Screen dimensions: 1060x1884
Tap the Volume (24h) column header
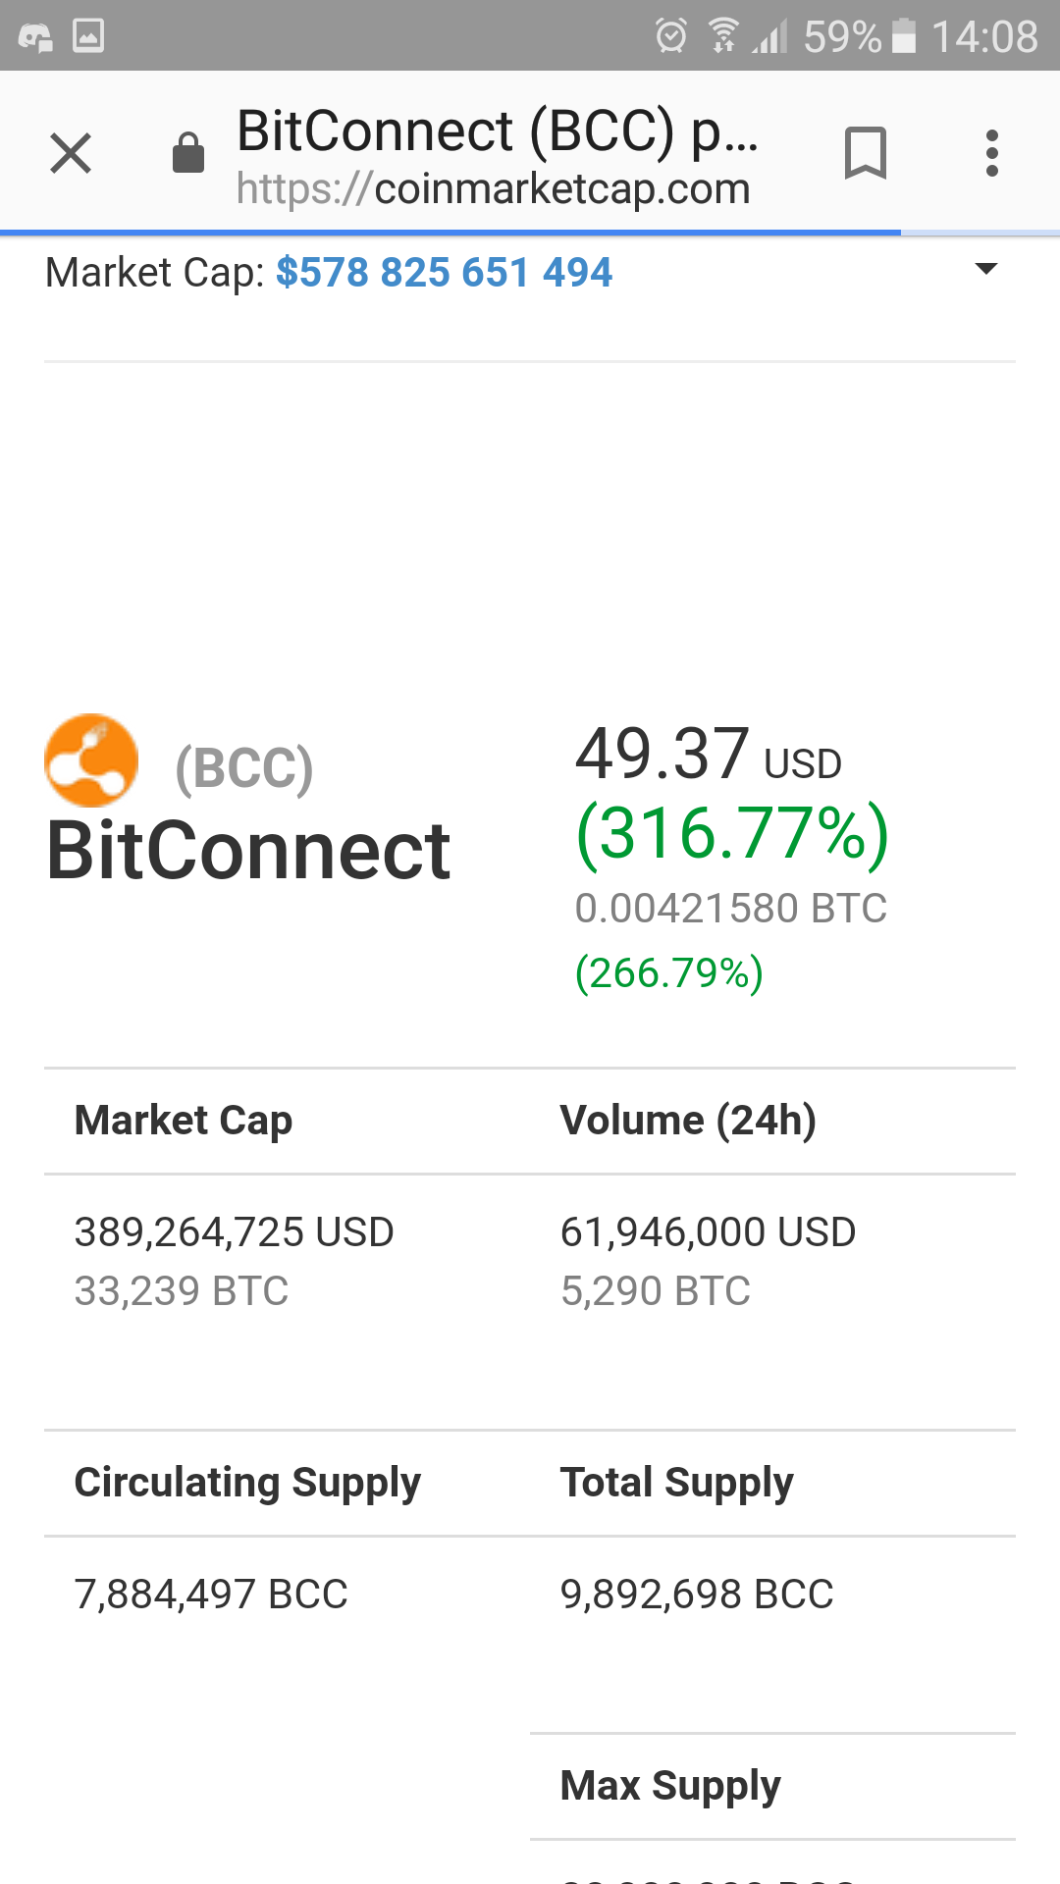688,1120
